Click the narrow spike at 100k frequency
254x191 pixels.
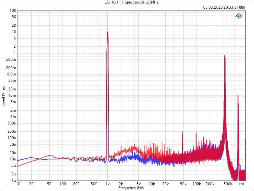(196, 132)
